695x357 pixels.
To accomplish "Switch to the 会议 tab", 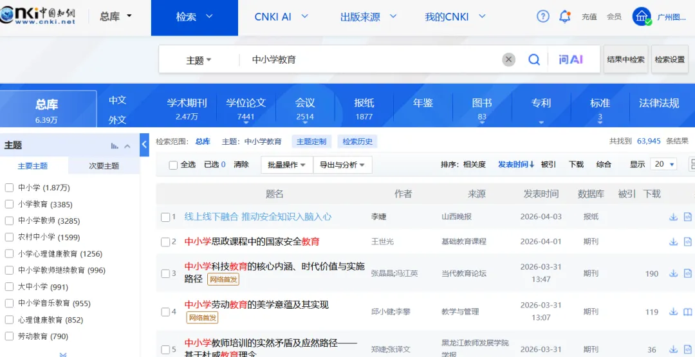I will click(305, 109).
